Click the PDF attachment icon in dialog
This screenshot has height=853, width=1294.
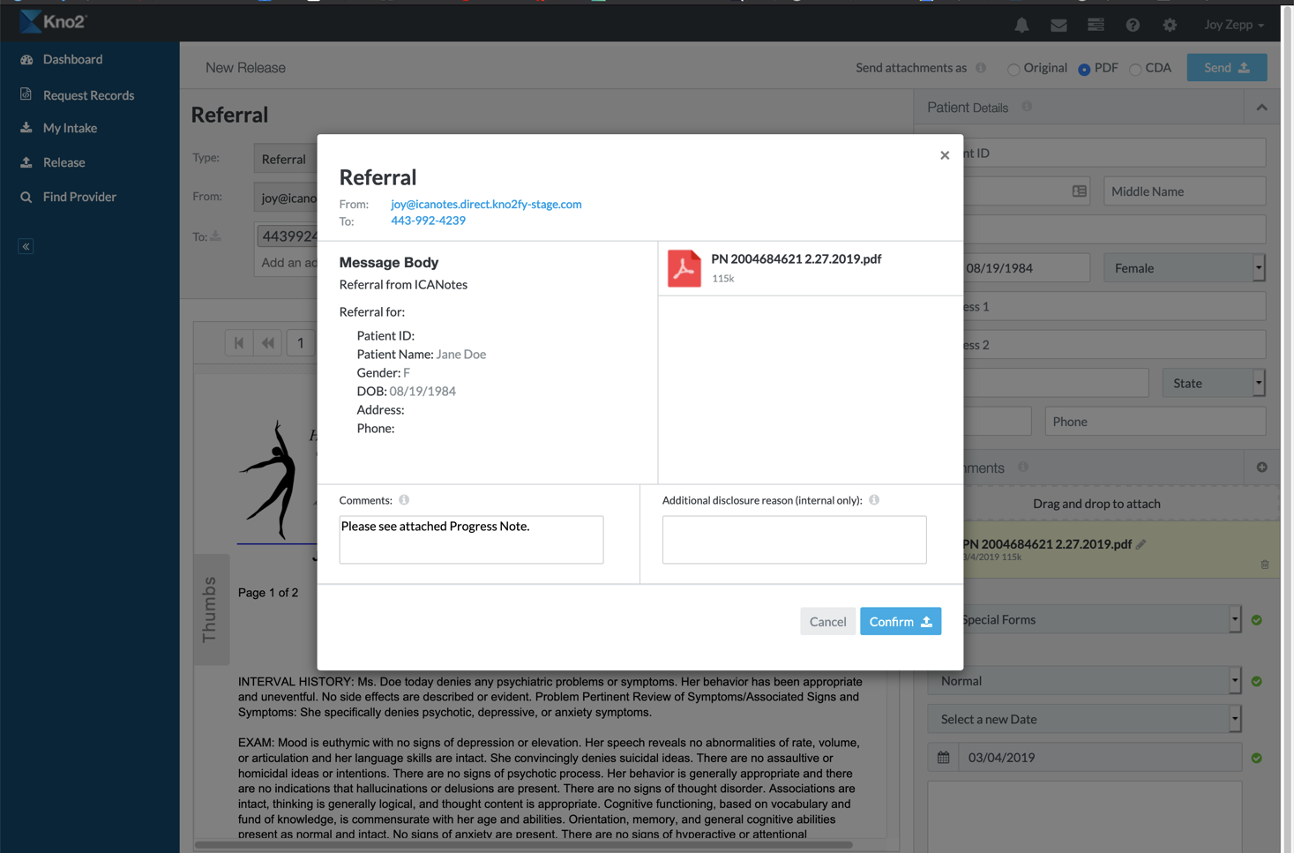pos(684,268)
